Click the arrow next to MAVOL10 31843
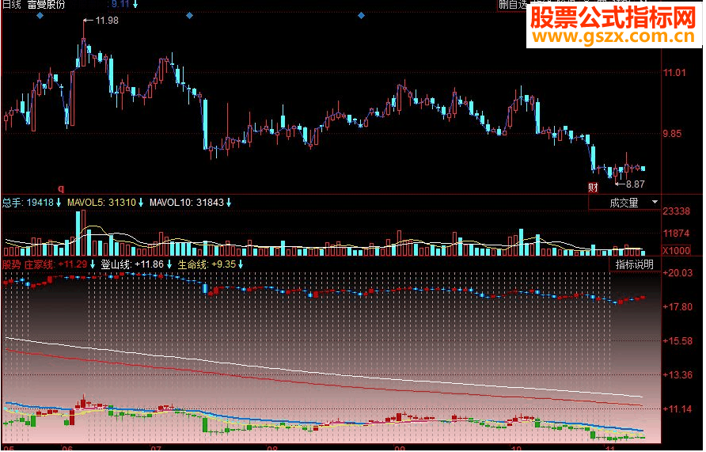706x452 pixels. tap(229, 203)
